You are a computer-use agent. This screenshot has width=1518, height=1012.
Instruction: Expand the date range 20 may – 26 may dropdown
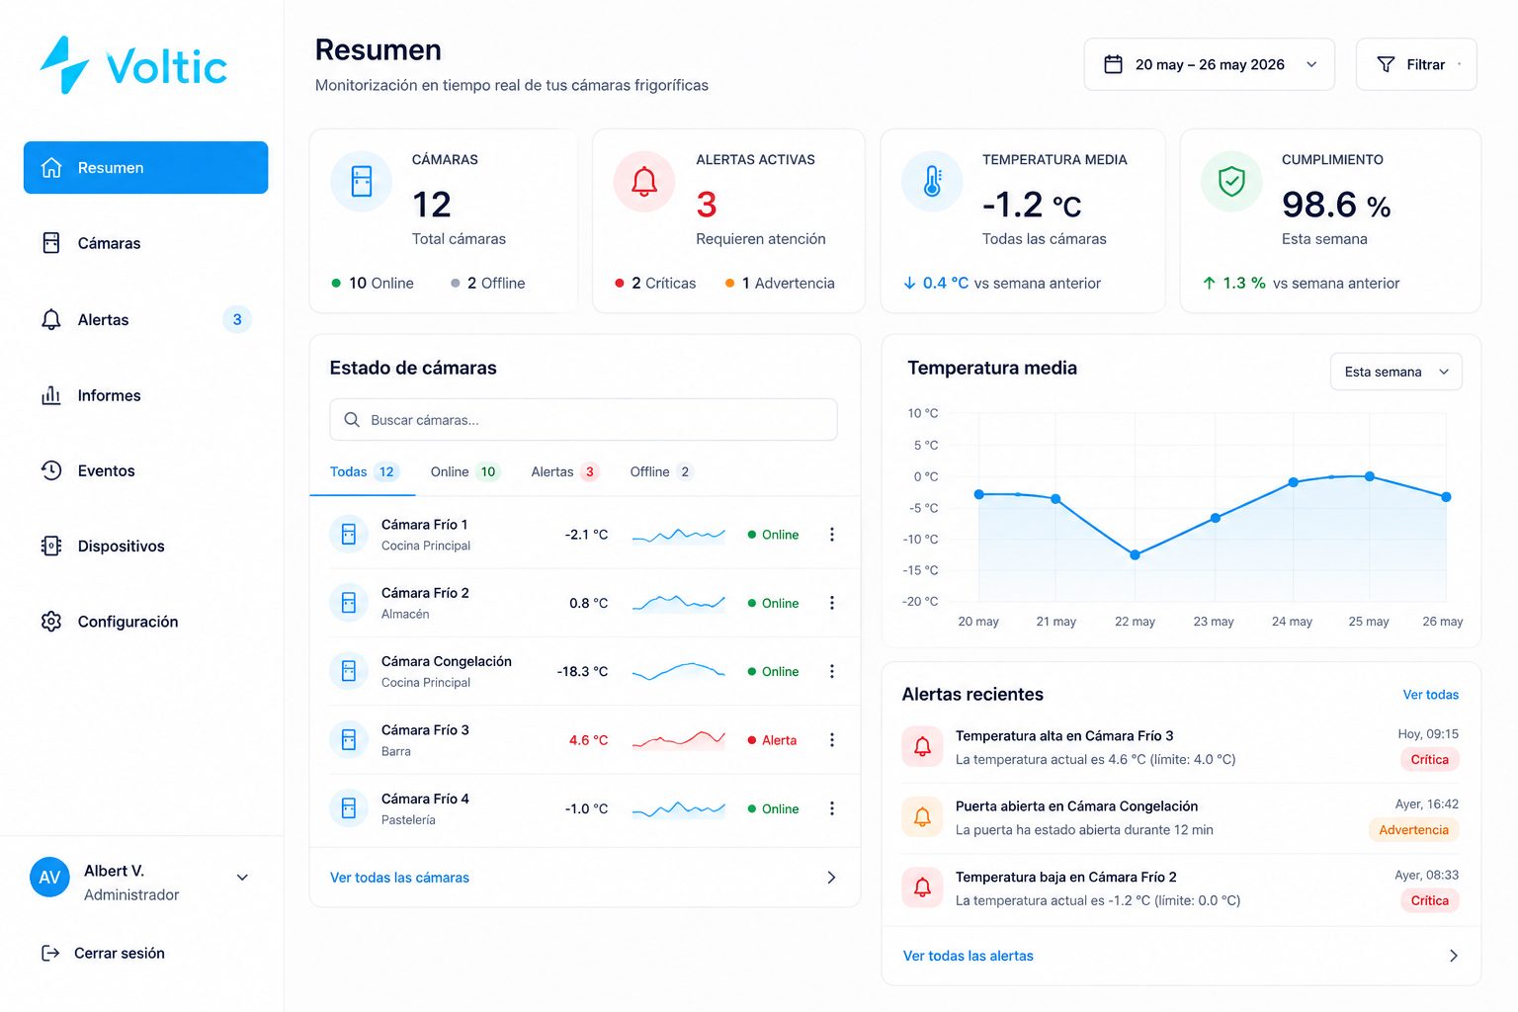tap(1209, 64)
